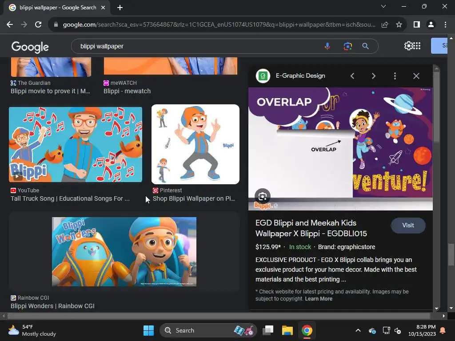Click the YouTube source label
455x341 pixels.
(x=28, y=190)
